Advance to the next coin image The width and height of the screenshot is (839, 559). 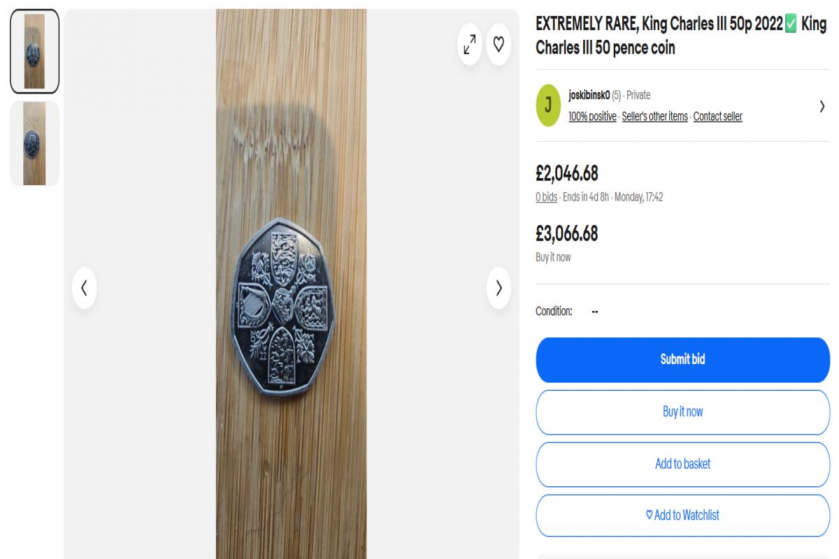(x=499, y=288)
